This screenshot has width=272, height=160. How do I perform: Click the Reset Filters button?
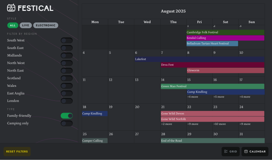pos(17,151)
